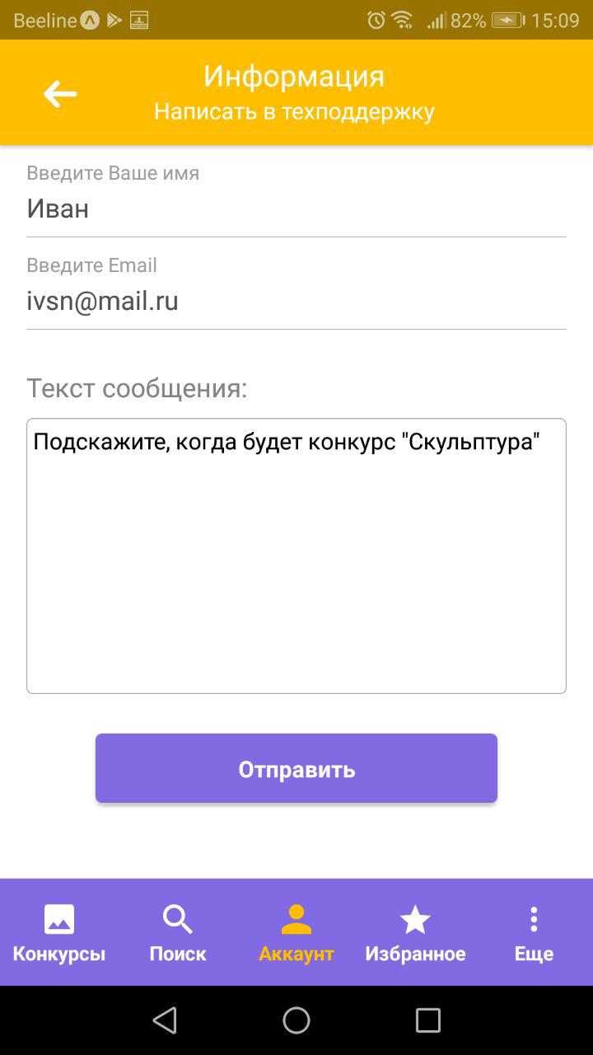The width and height of the screenshot is (593, 1055).
Task: Open the Аккаунт person icon
Action: (x=296, y=919)
